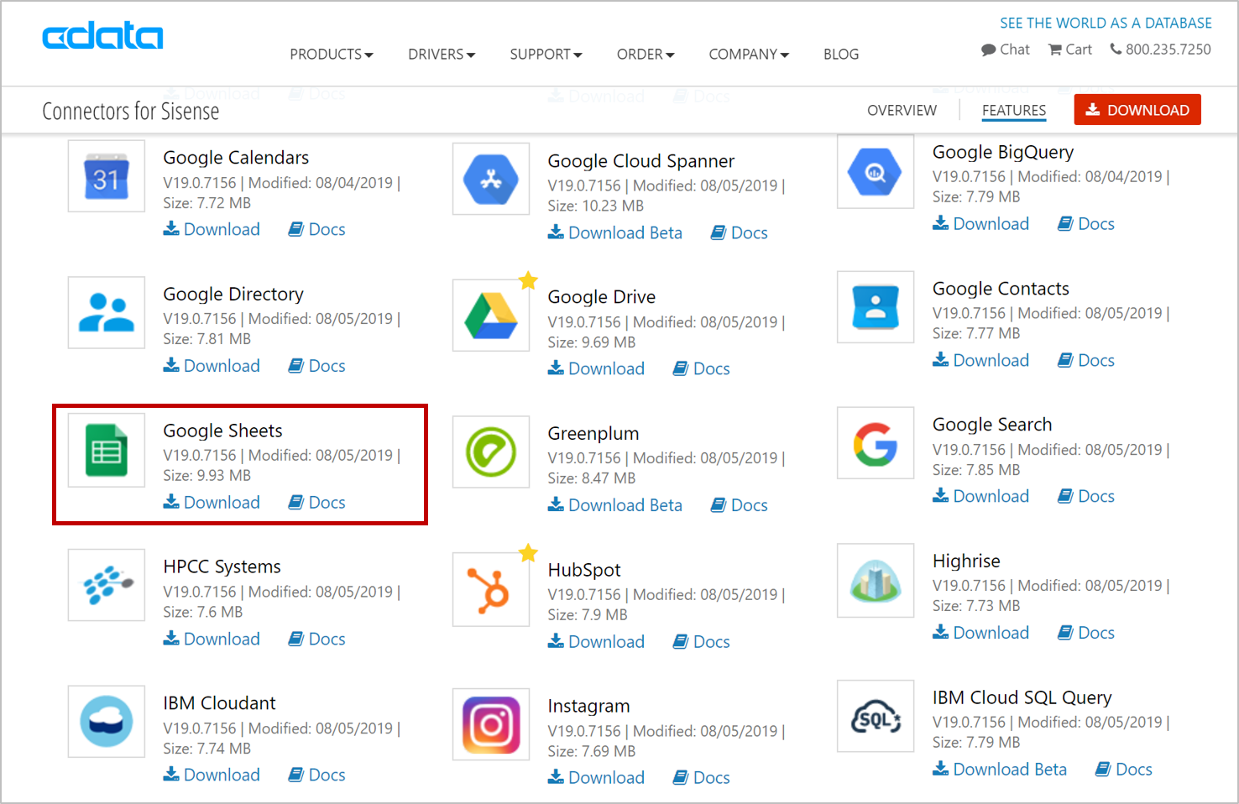Click the shopping Cart icon
The height and width of the screenshot is (804, 1239).
1055,50
